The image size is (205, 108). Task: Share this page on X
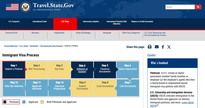169,47
